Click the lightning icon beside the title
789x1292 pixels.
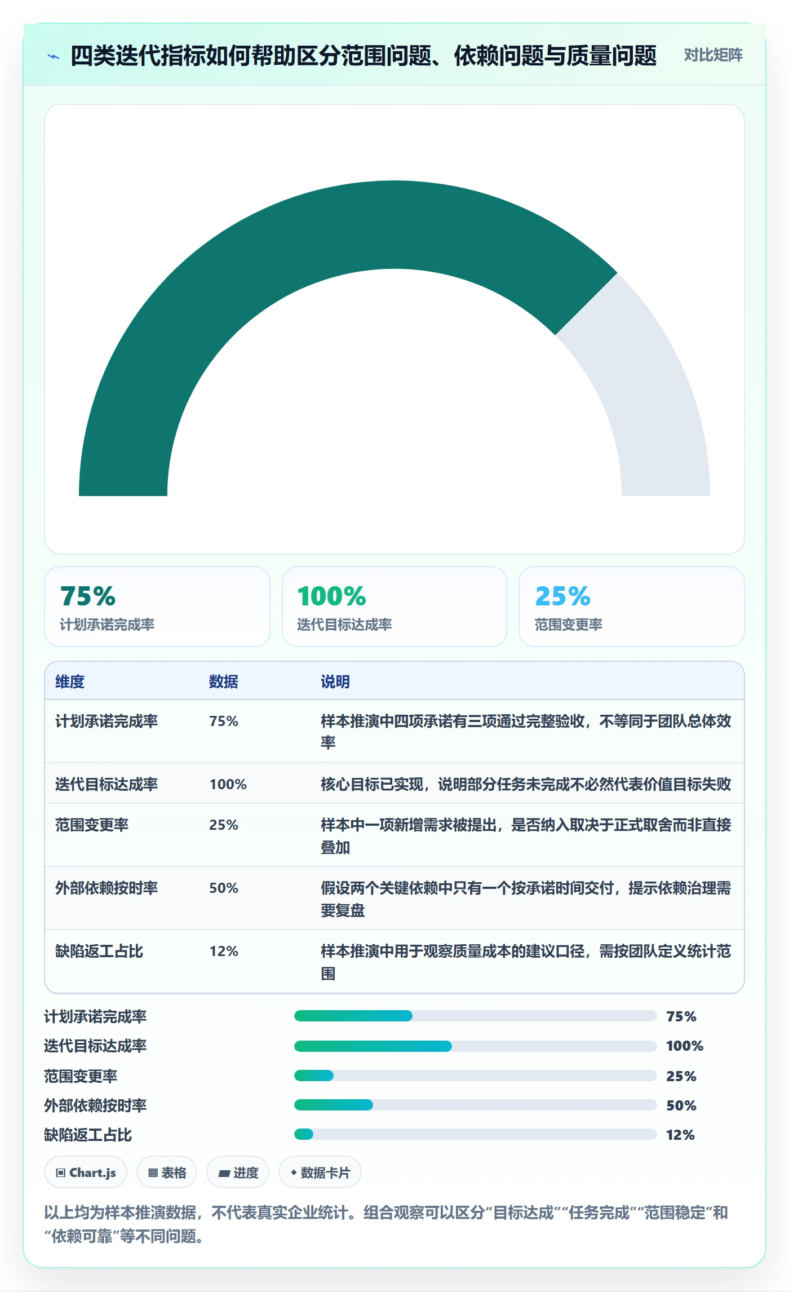click(x=54, y=56)
